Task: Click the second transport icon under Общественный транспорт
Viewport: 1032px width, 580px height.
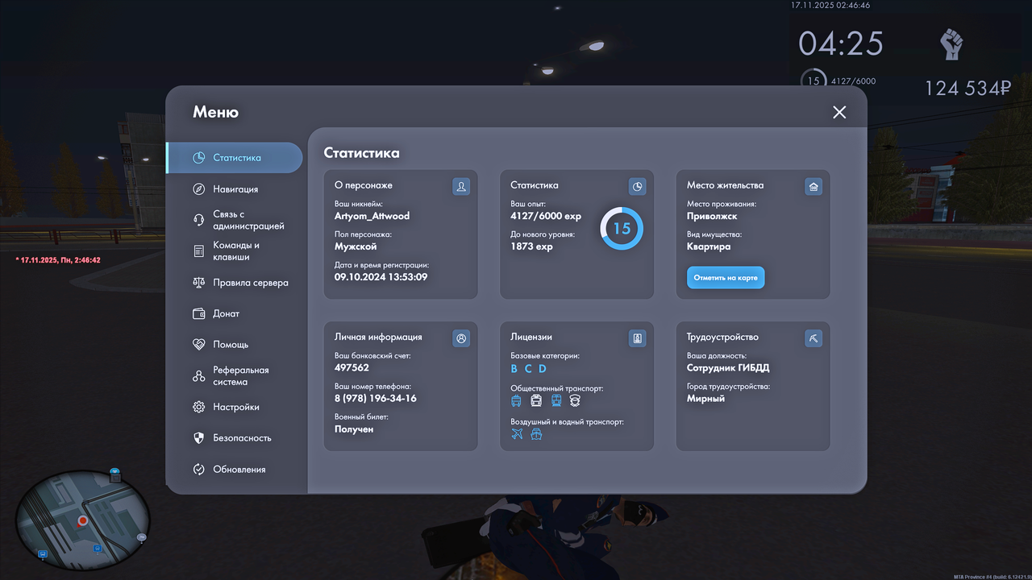Action: click(x=536, y=400)
